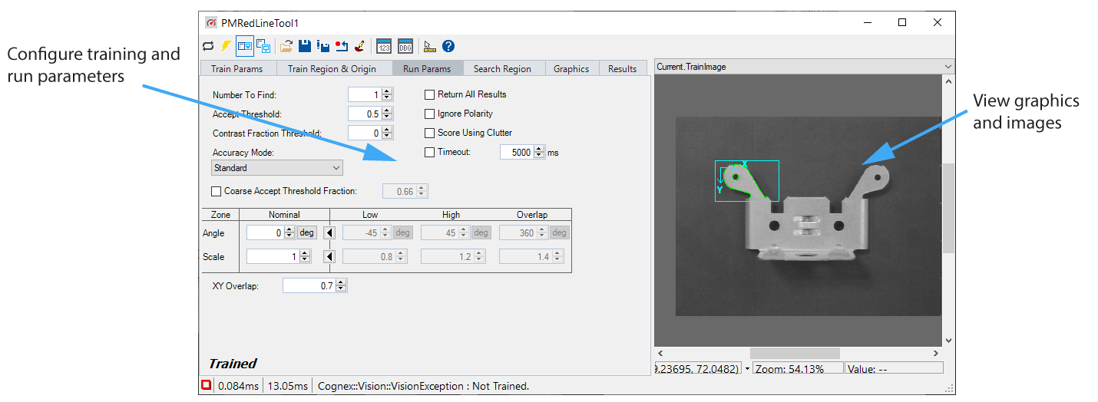The width and height of the screenshot is (1098, 402).
Task: Open the Search Region tab
Action: [x=501, y=68]
